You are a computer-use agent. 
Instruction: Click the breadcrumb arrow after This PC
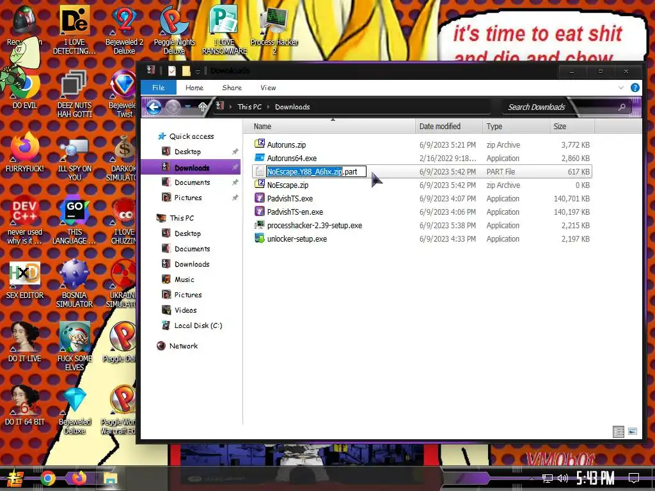click(x=268, y=107)
